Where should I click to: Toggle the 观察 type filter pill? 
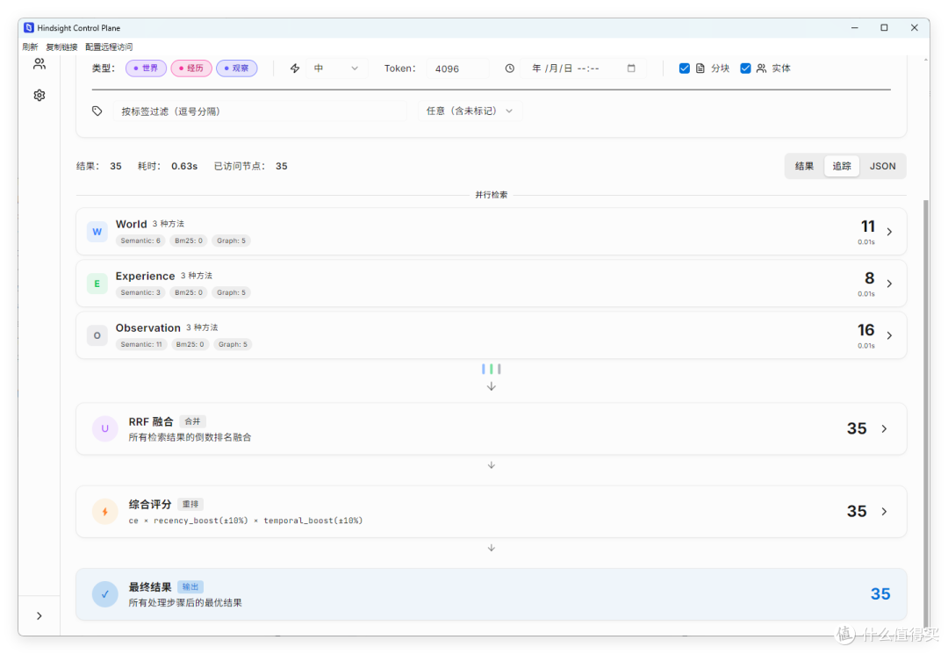point(236,68)
